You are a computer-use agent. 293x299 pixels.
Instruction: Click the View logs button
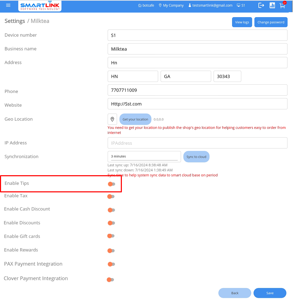click(242, 22)
